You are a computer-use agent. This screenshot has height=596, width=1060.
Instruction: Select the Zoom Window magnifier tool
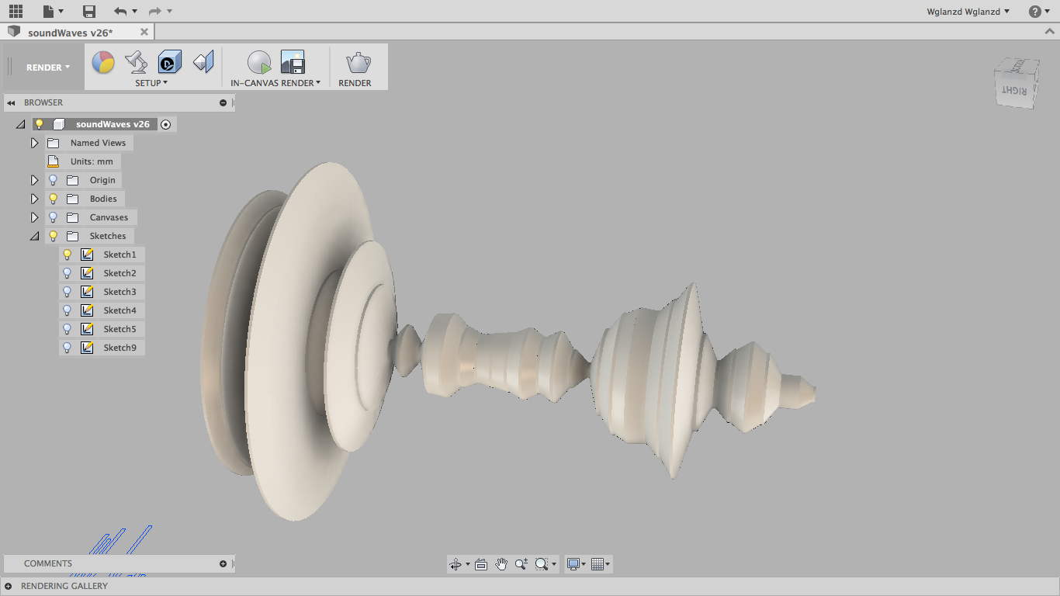[542, 564]
